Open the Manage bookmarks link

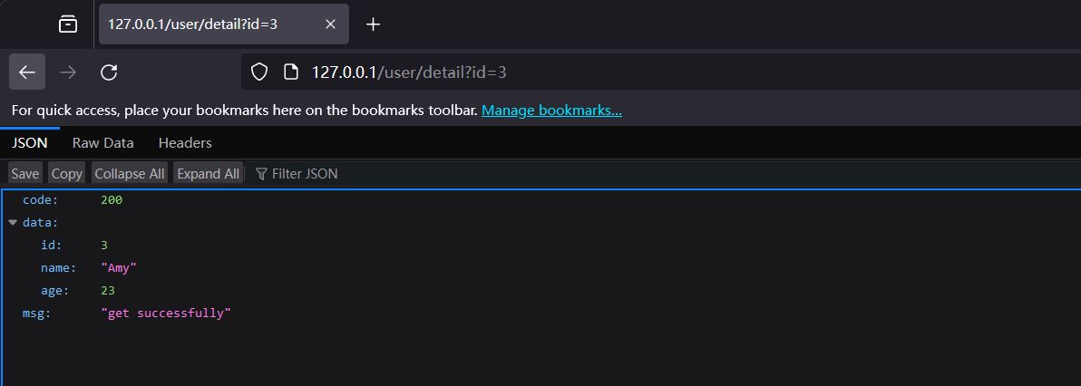pyautogui.click(x=551, y=111)
